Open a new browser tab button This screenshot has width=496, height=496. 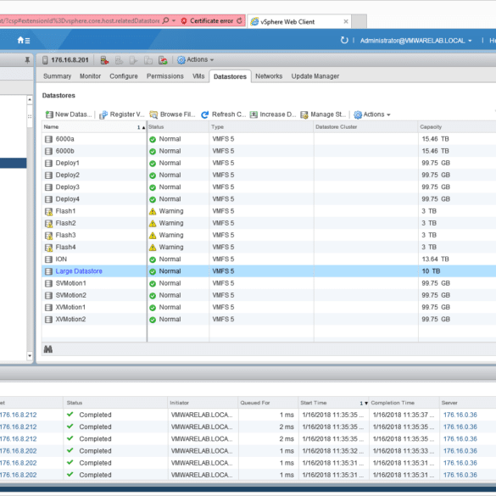coord(359,21)
